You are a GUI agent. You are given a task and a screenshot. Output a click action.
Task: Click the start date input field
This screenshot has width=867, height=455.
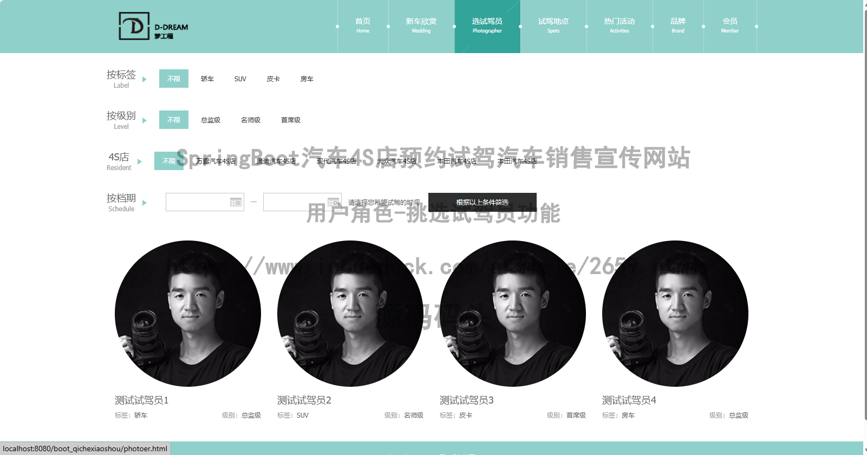pyautogui.click(x=205, y=202)
